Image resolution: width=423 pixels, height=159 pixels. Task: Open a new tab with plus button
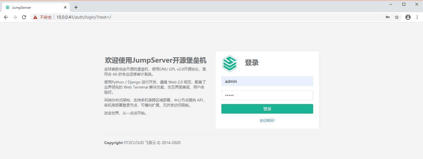(76, 8)
